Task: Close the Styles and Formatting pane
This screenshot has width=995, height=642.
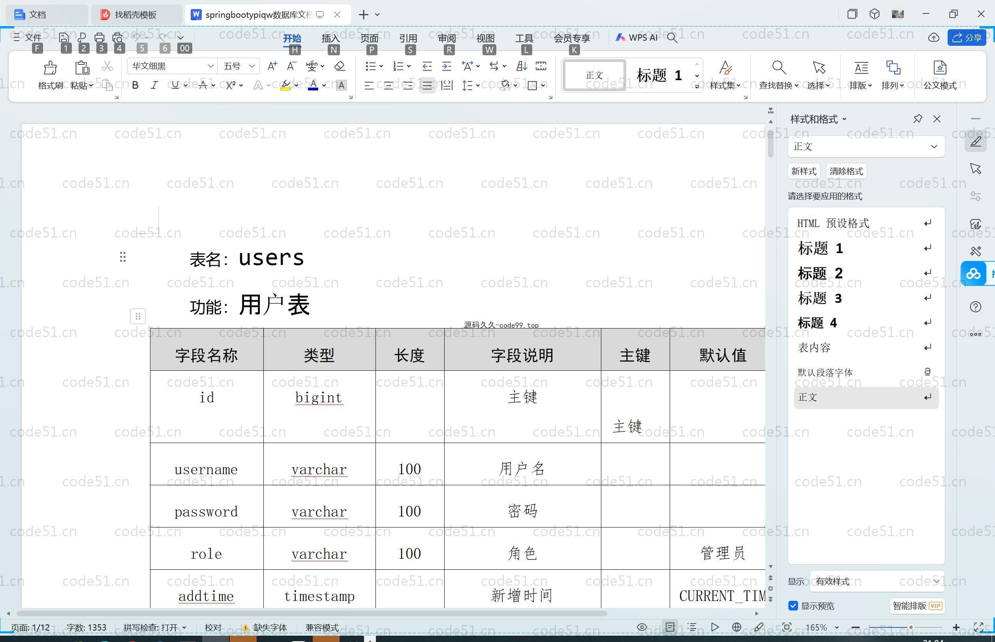Action: (x=937, y=119)
